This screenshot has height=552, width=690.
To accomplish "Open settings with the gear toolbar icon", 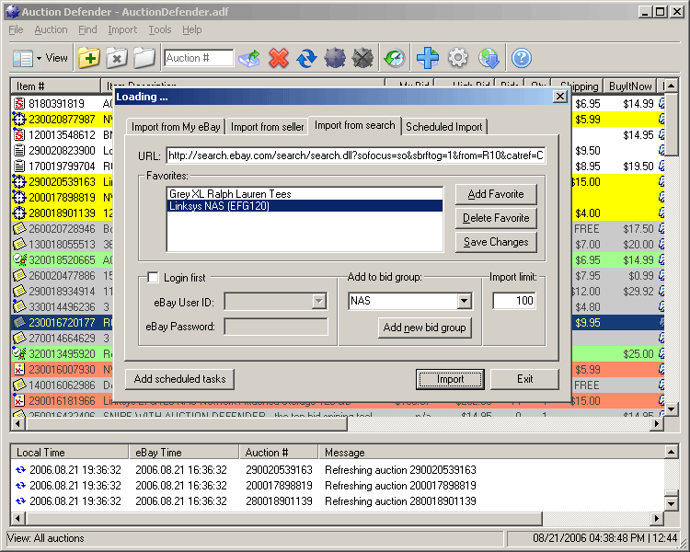I will coord(458,58).
